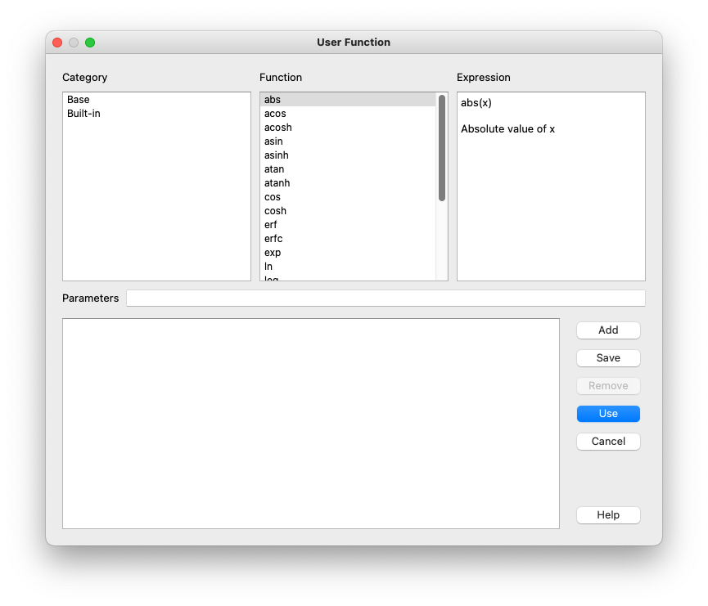708x606 pixels.
Task: Pick atanh from the list
Action: [277, 183]
